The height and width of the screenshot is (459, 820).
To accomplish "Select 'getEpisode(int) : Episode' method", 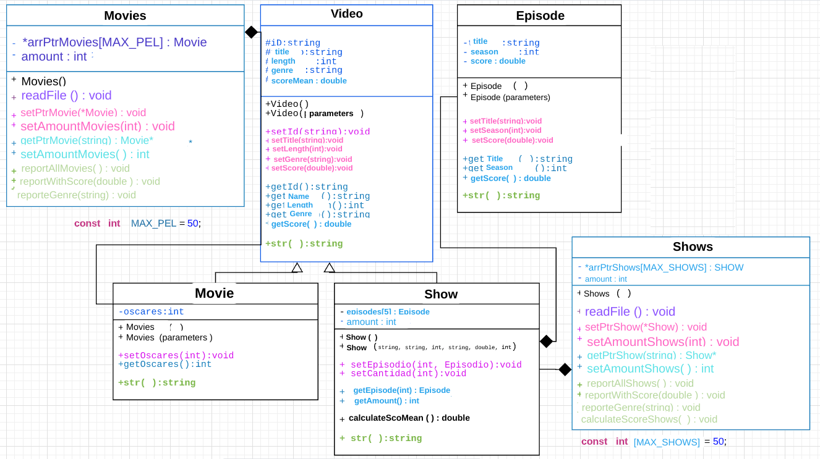I will (x=401, y=390).
